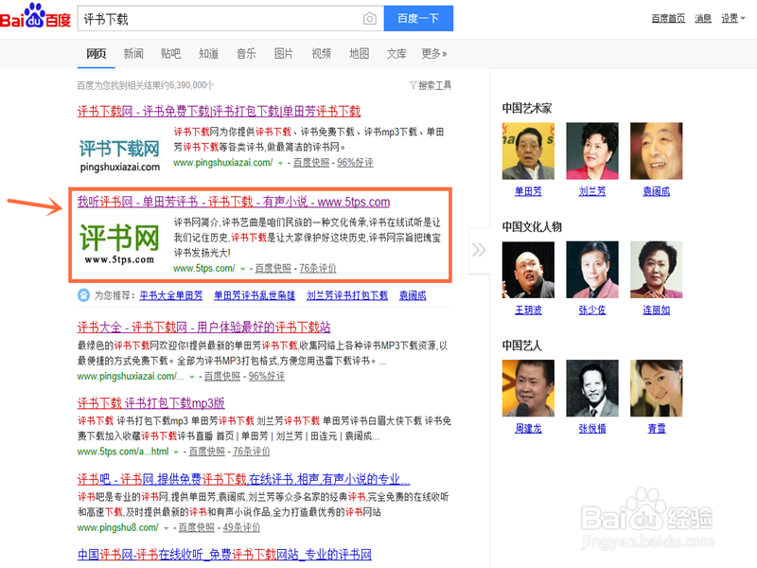757x568 pixels.
Task: Open the 76条评价 link under www.5tps.com/
Action: (318, 268)
